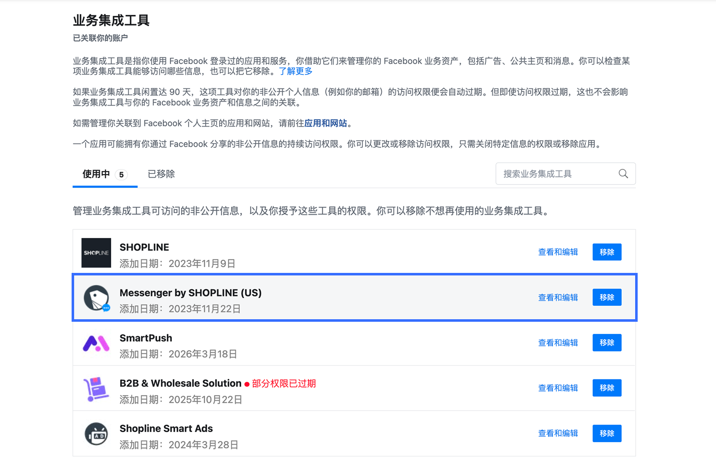
Task: Remove B2B & Wholesale Solution integration
Action: 607,388
